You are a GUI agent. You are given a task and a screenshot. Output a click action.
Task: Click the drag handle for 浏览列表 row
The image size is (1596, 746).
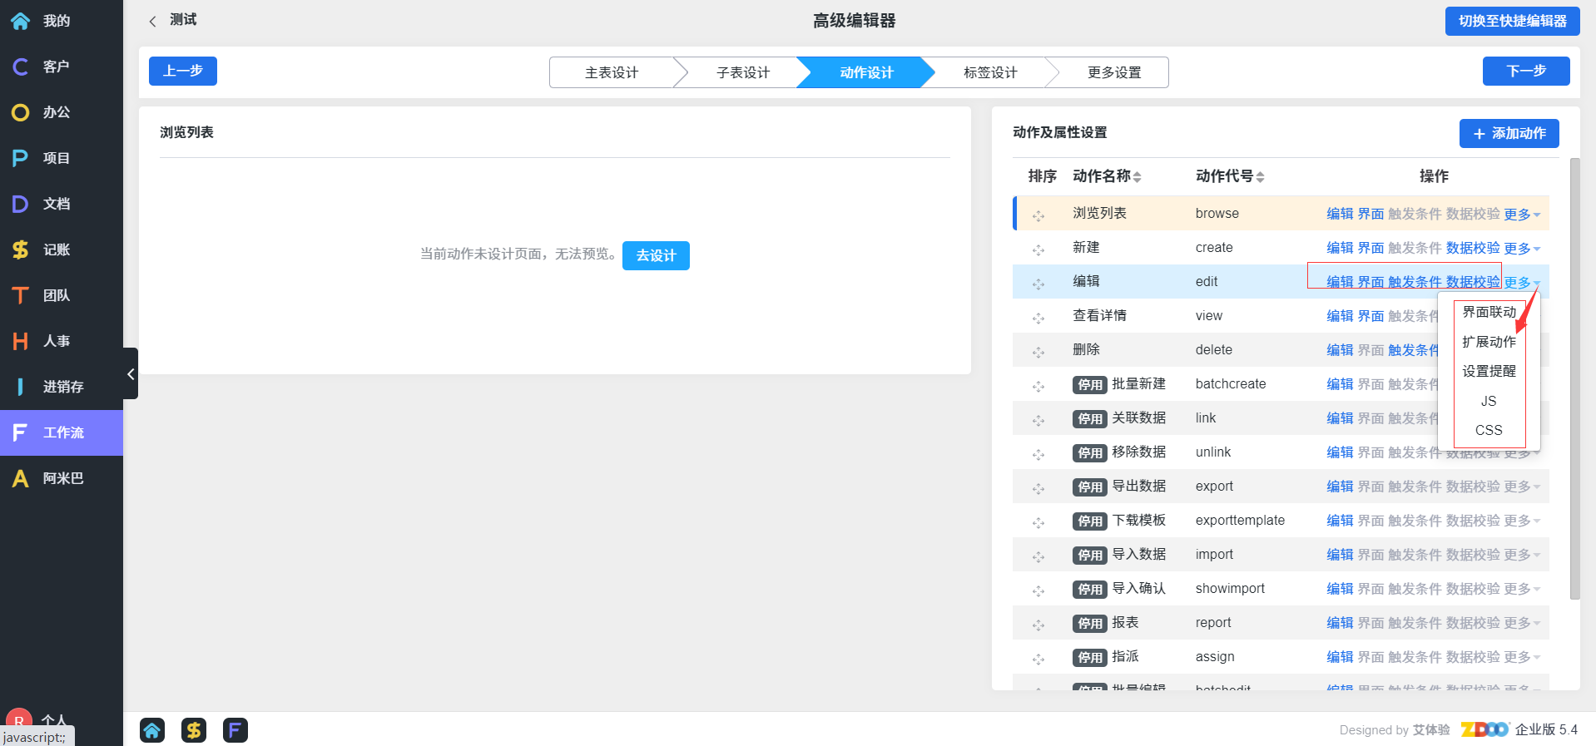click(x=1038, y=215)
